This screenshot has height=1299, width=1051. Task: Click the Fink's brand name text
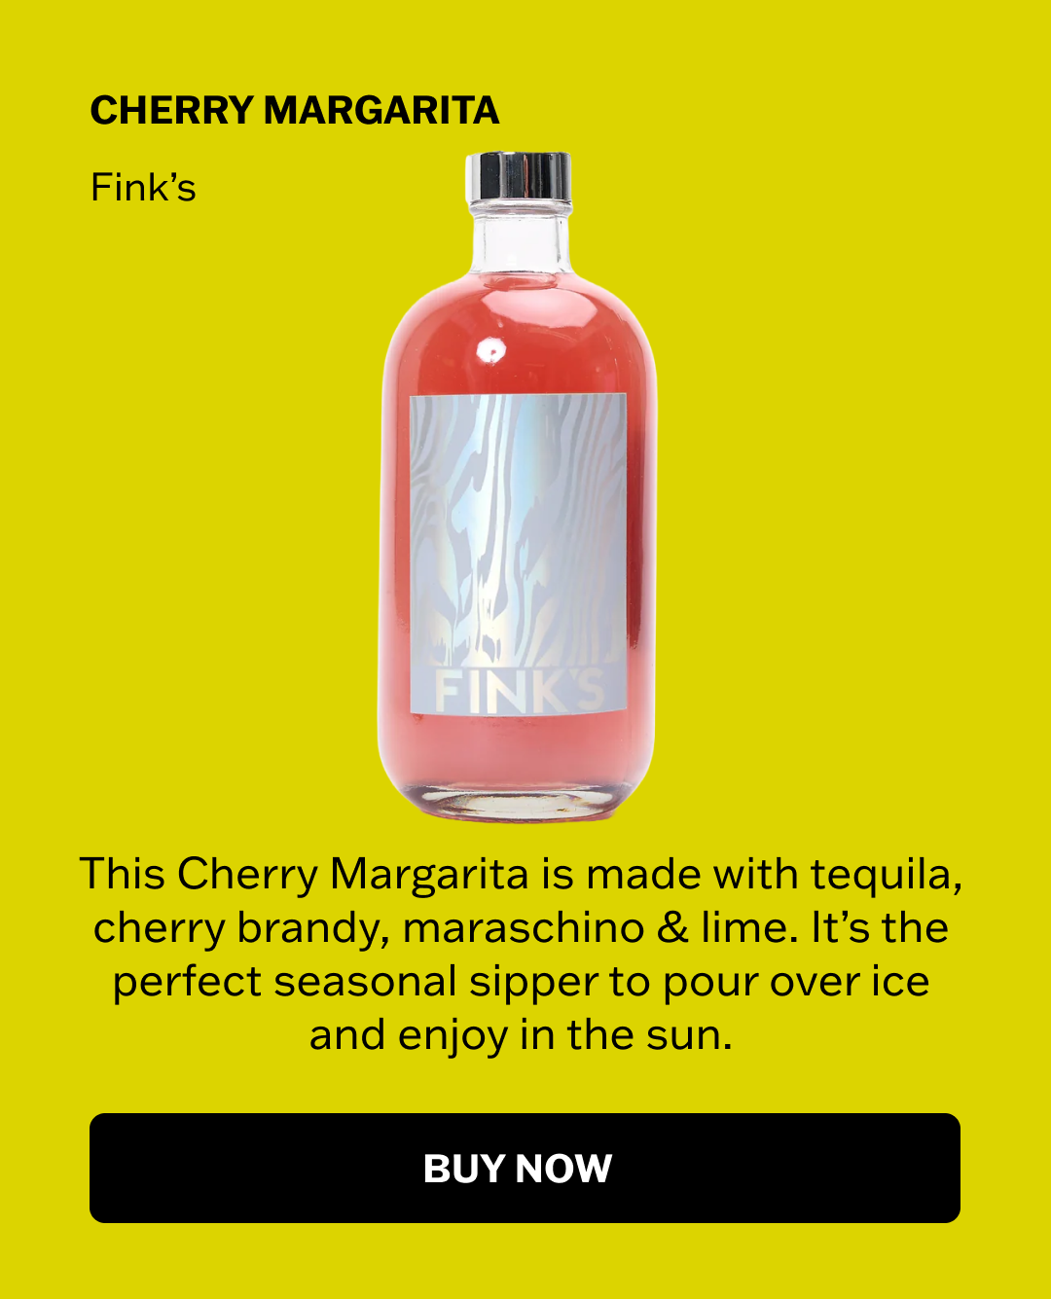pos(143,188)
